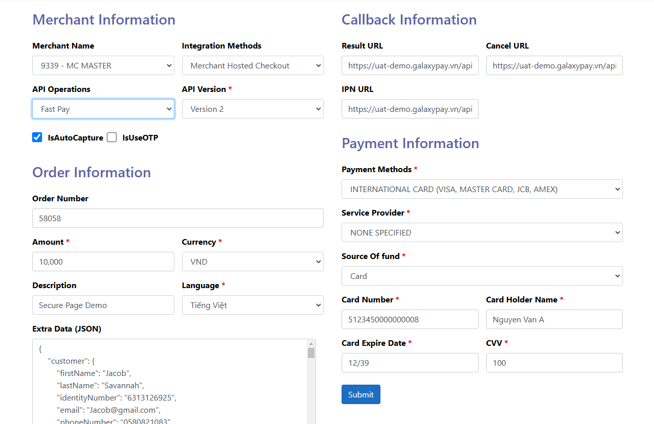The height and width of the screenshot is (424, 654).
Task: Click the Order Number input field
Action: [177, 218]
